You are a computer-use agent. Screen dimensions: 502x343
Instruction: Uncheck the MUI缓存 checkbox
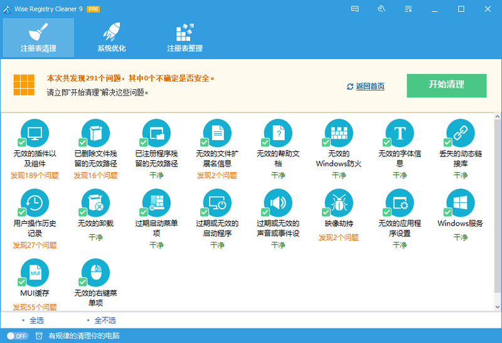22,282
